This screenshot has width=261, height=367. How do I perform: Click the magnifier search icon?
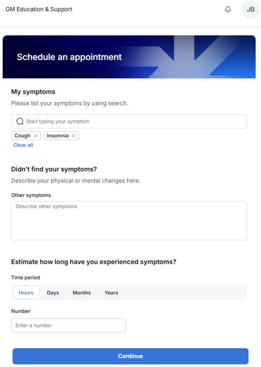click(20, 121)
